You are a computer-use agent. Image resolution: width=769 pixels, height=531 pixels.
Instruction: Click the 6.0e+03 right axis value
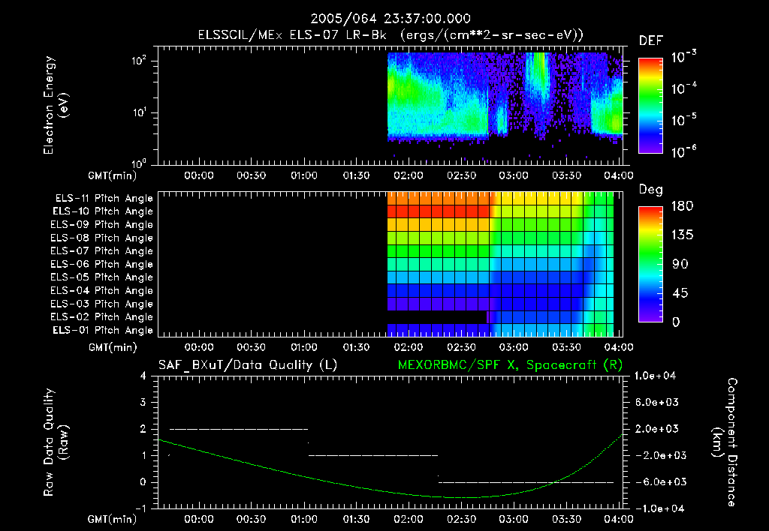[657, 403]
